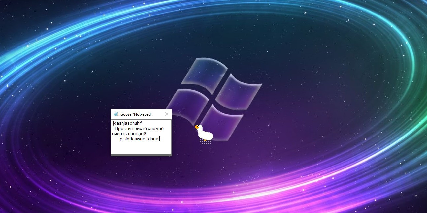The image size is (427, 213).
Task: Click the word "Прости" in the note
Action: [x=122, y=129]
